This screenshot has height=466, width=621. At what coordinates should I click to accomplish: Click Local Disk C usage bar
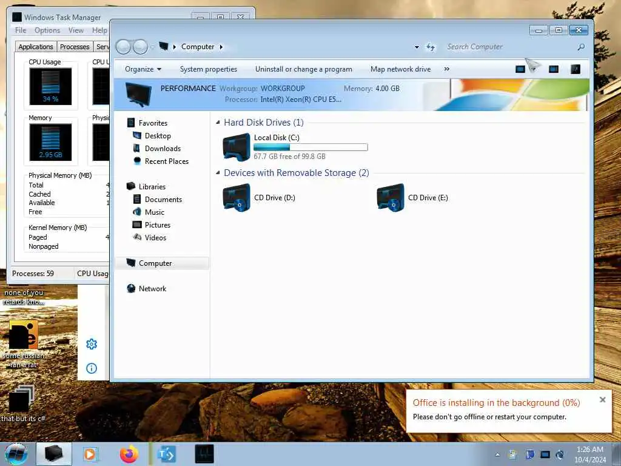tap(310, 147)
